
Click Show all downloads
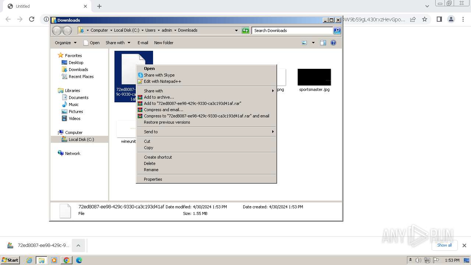[x=444, y=245]
